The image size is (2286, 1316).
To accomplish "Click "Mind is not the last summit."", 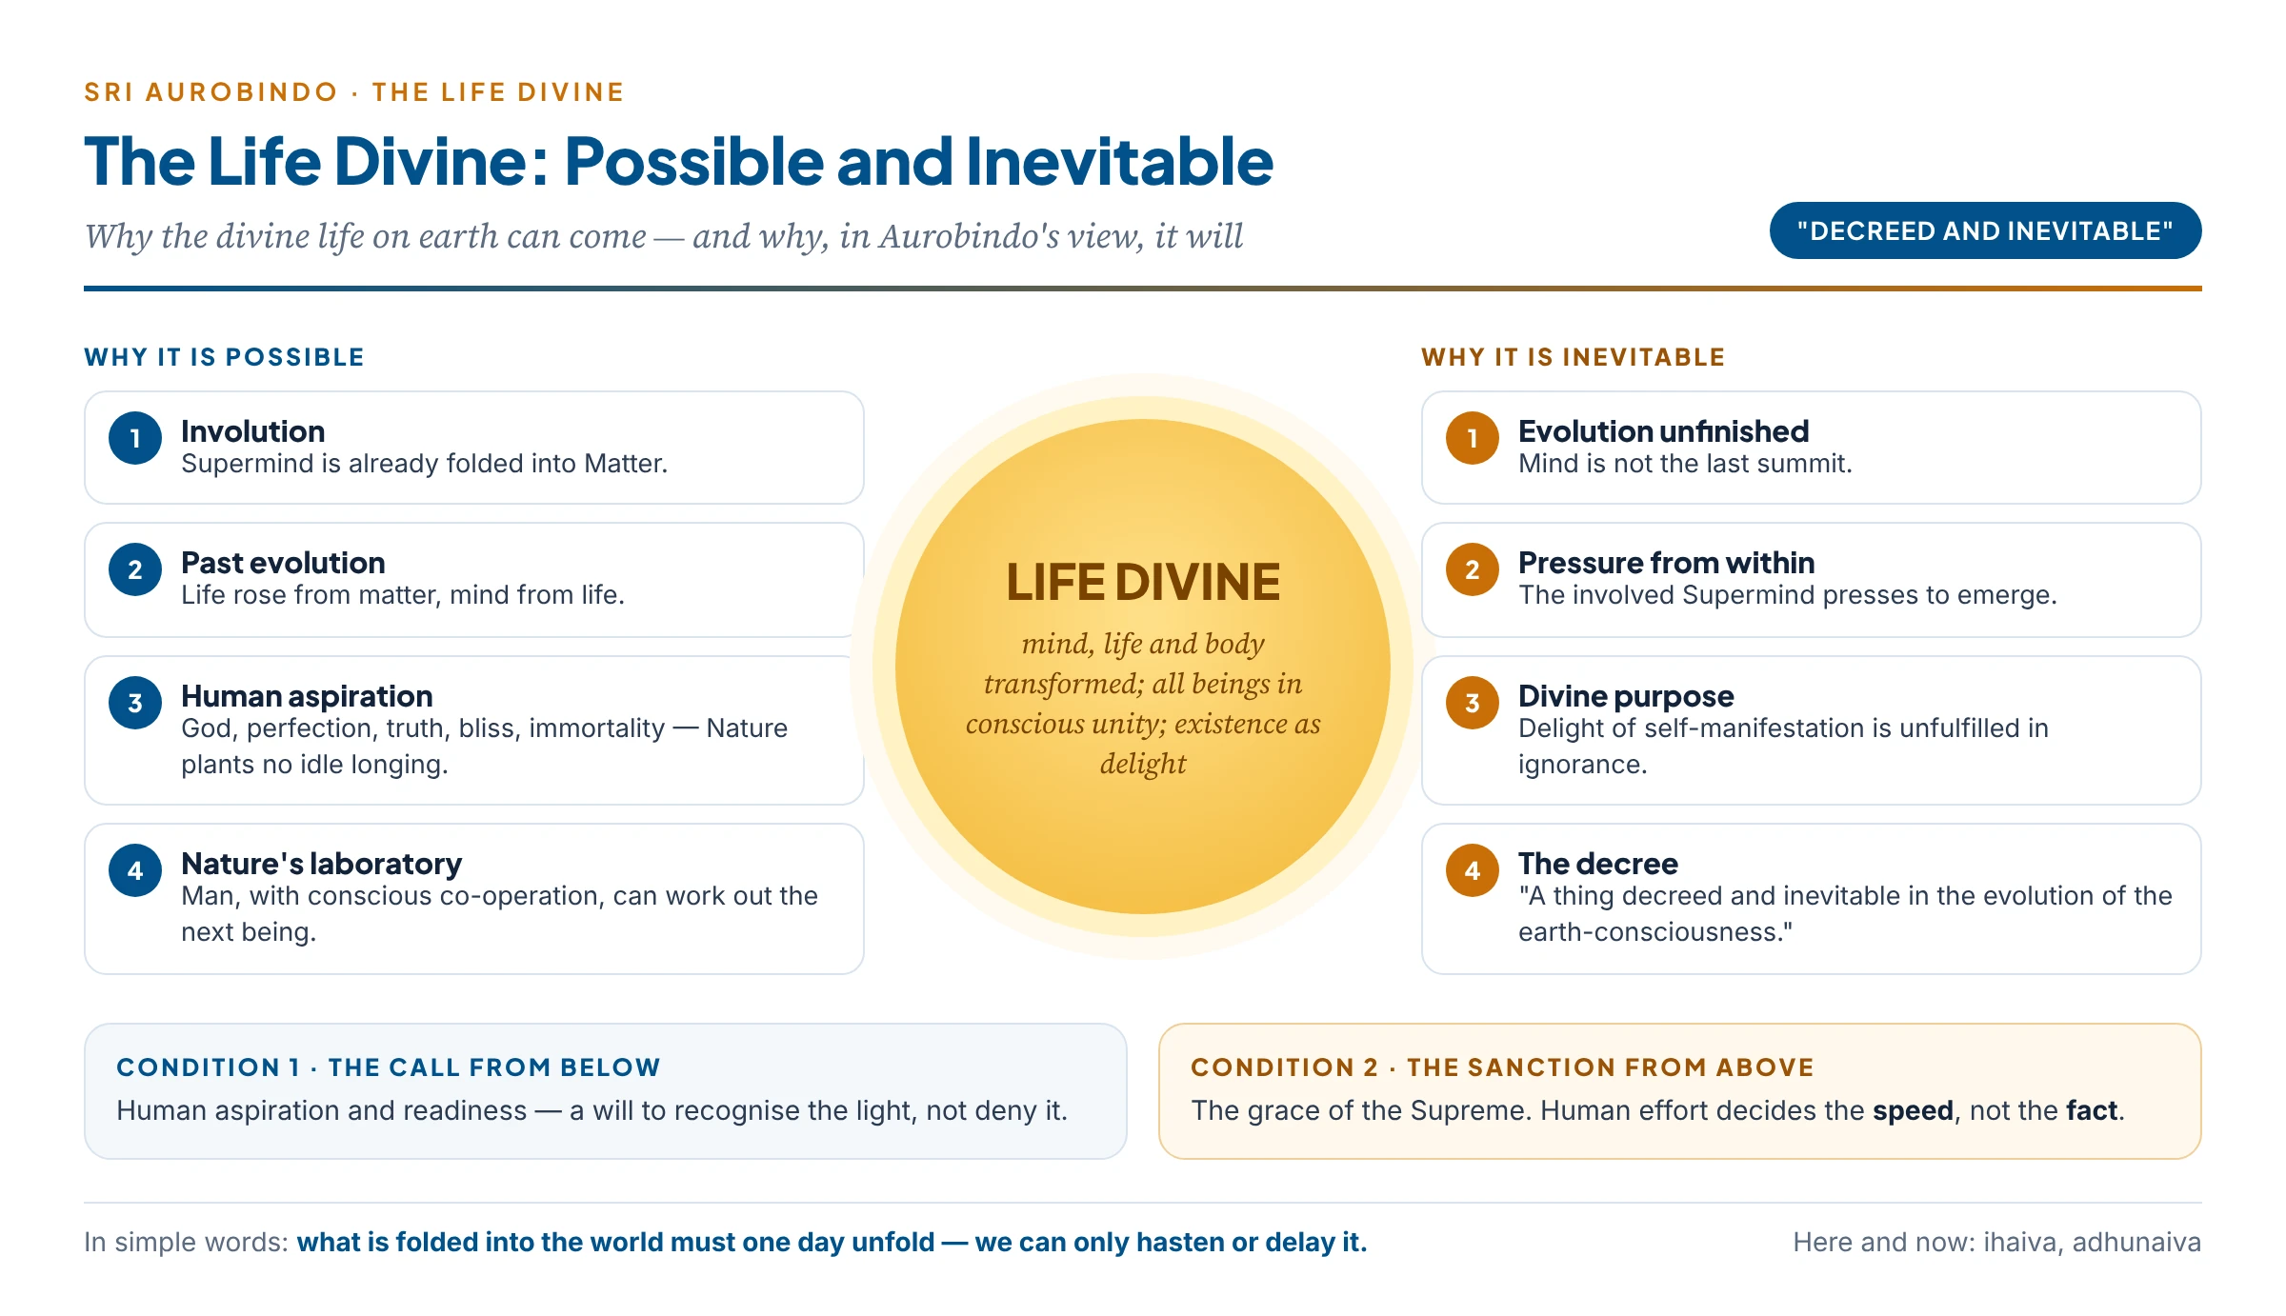I will [x=1685, y=464].
